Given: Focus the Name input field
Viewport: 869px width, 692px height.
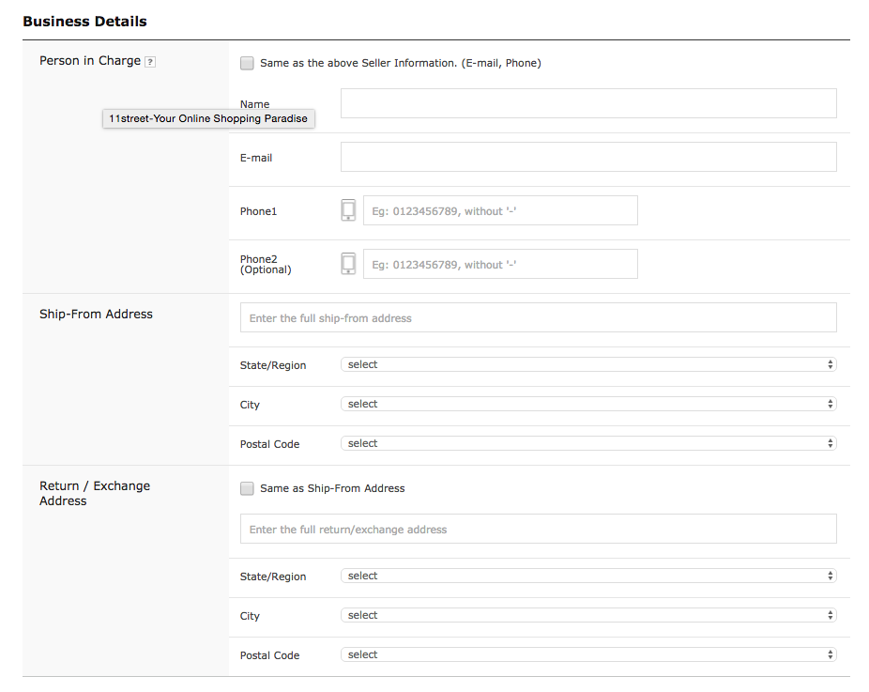Looking at the screenshot, I should pos(588,103).
